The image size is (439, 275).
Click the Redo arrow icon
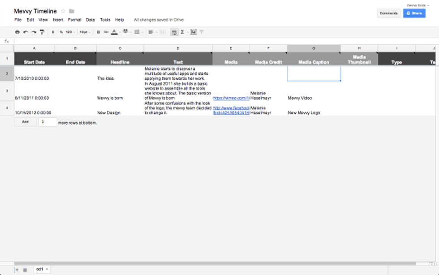pos(34,32)
